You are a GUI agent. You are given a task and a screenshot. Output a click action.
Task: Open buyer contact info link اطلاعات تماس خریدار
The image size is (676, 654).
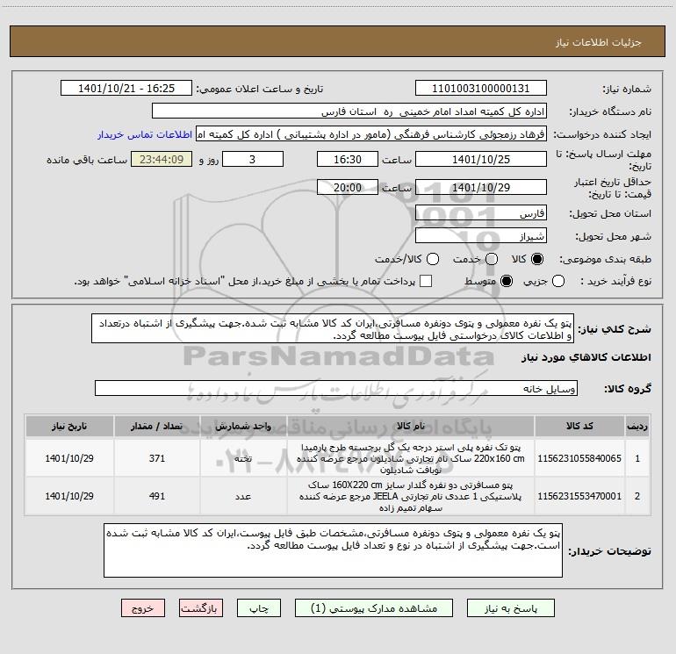coord(145,134)
